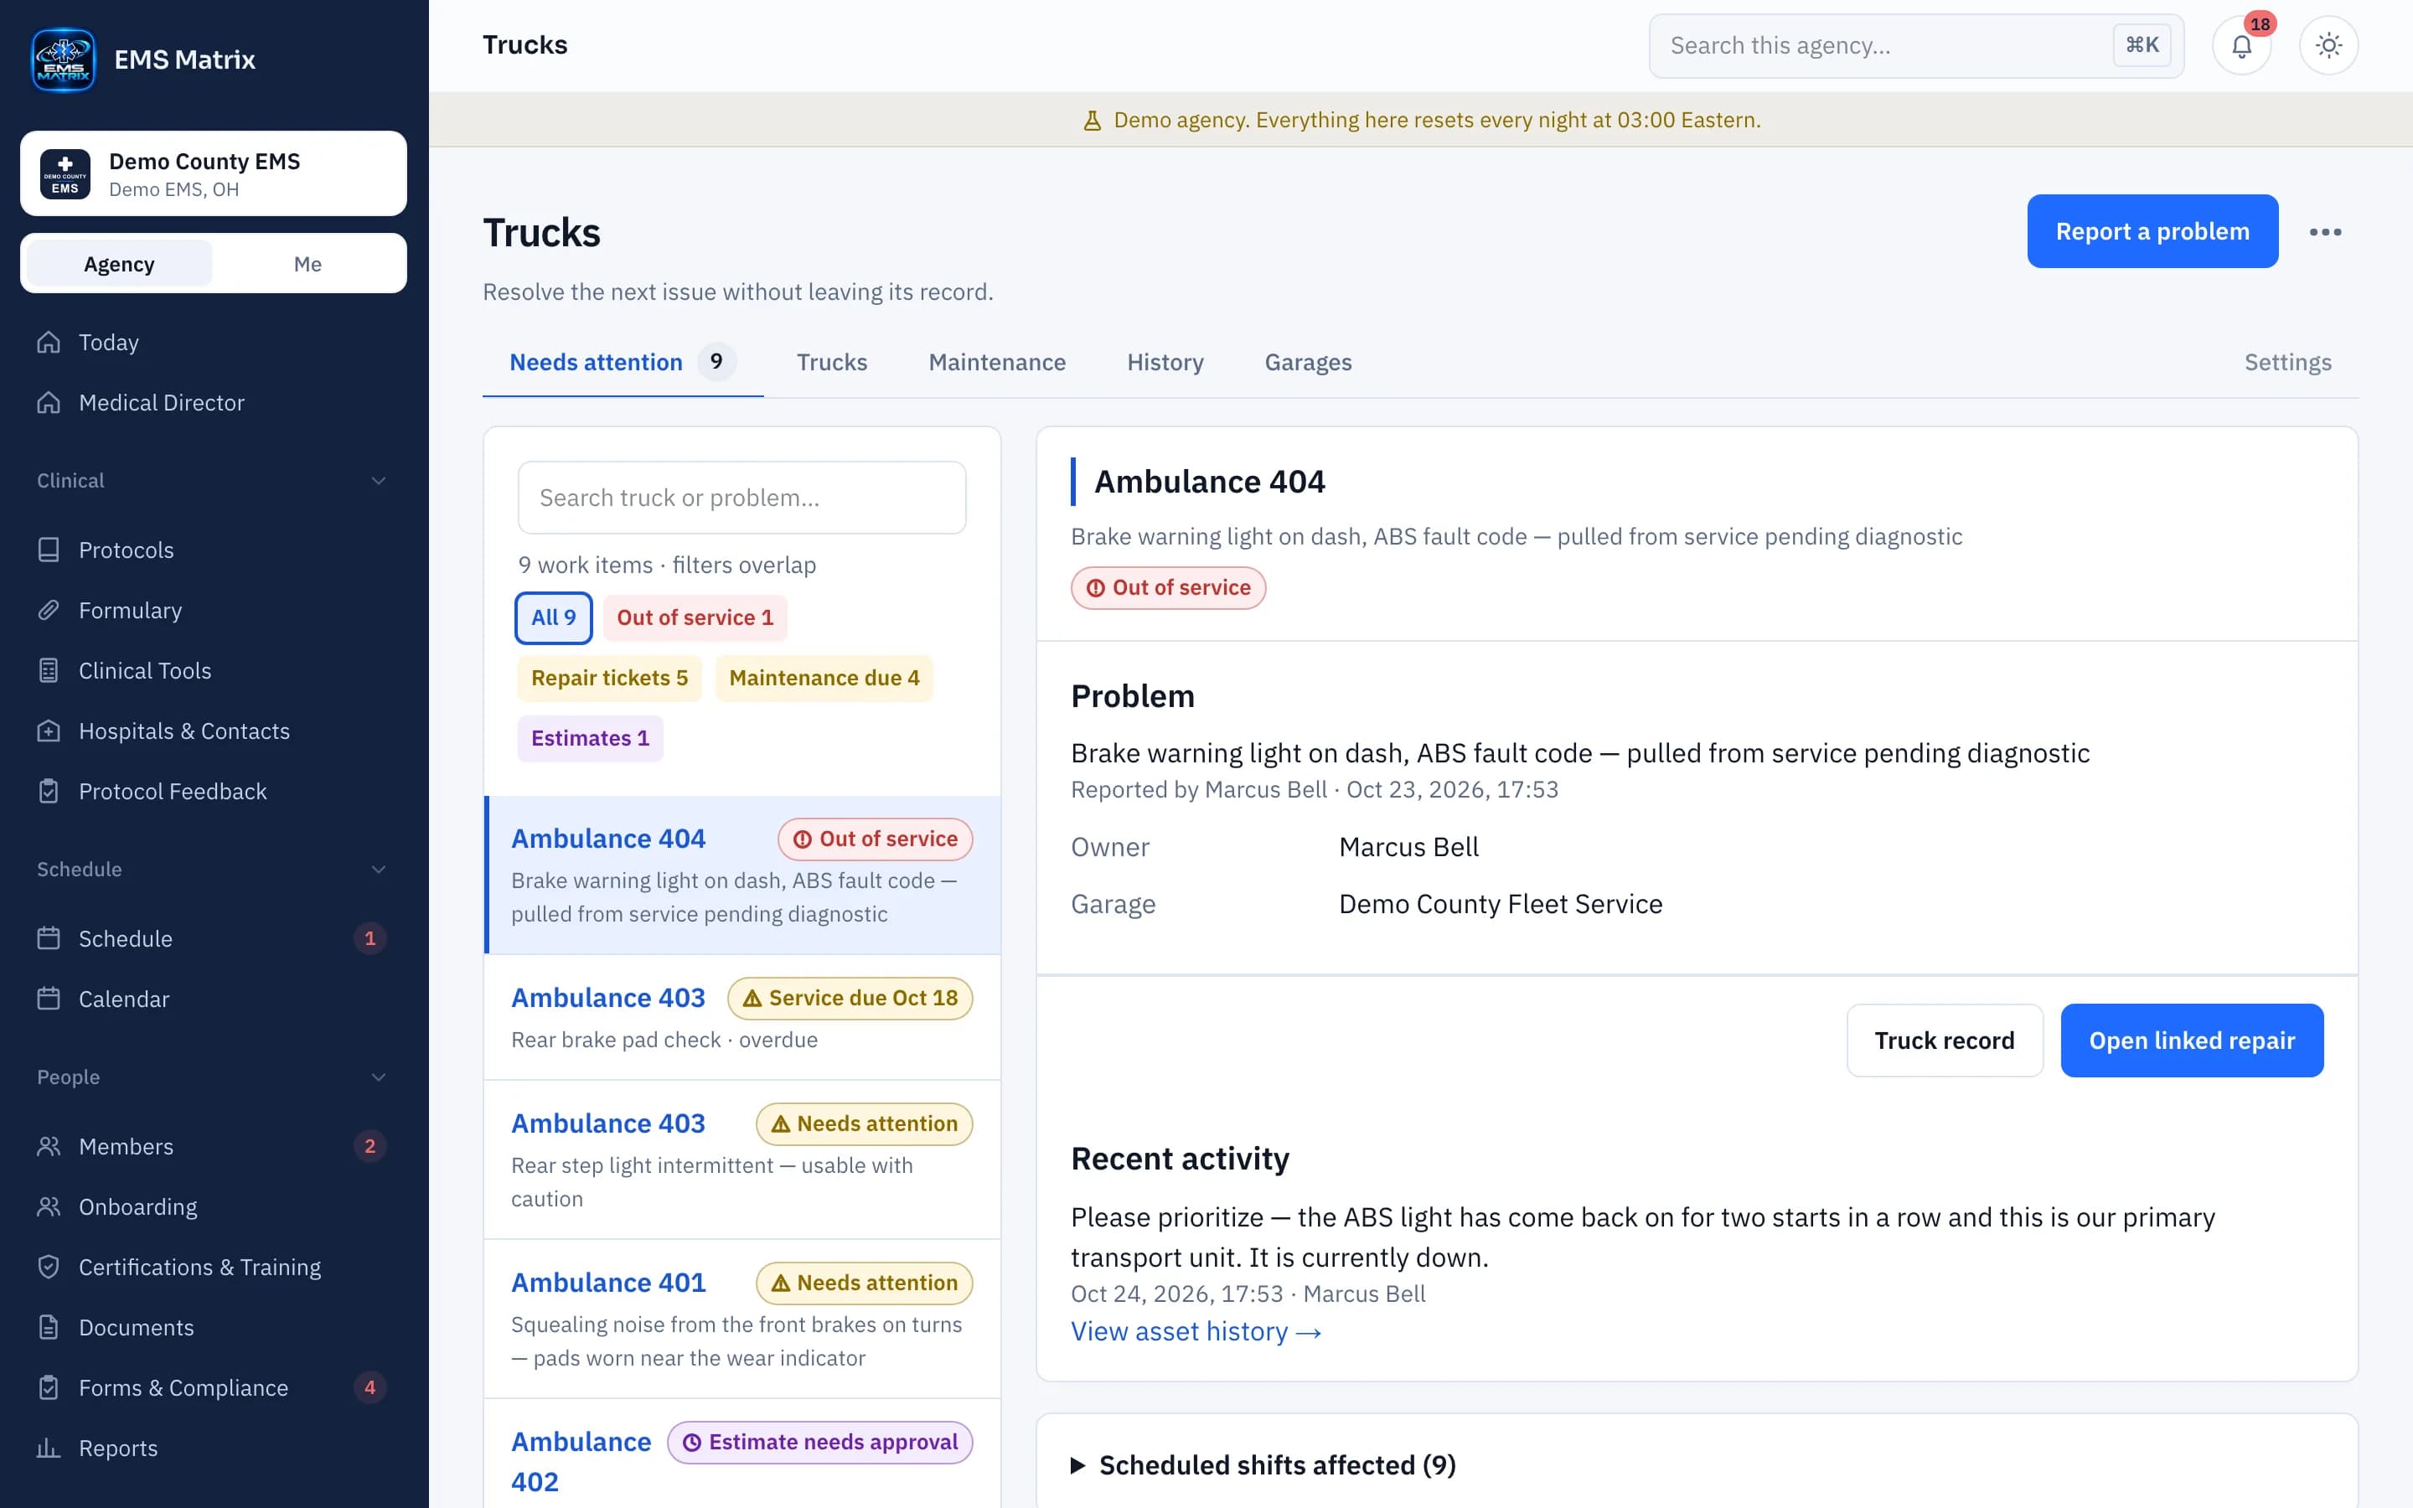The image size is (2413, 1508).
Task: Open Today home icon in sidebar
Action: pyautogui.click(x=49, y=342)
